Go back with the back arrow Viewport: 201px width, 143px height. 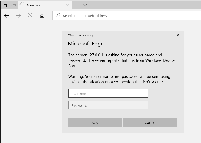coord(7,16)
